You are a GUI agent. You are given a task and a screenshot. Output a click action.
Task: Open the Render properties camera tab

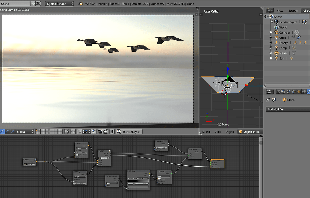[x=278, y=92]
